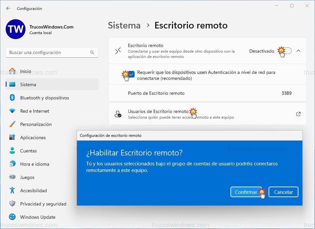Enable the Escritorio remoto toggle switch
Viewport: 315px width, 229px height.
click(x=284, y=50)
